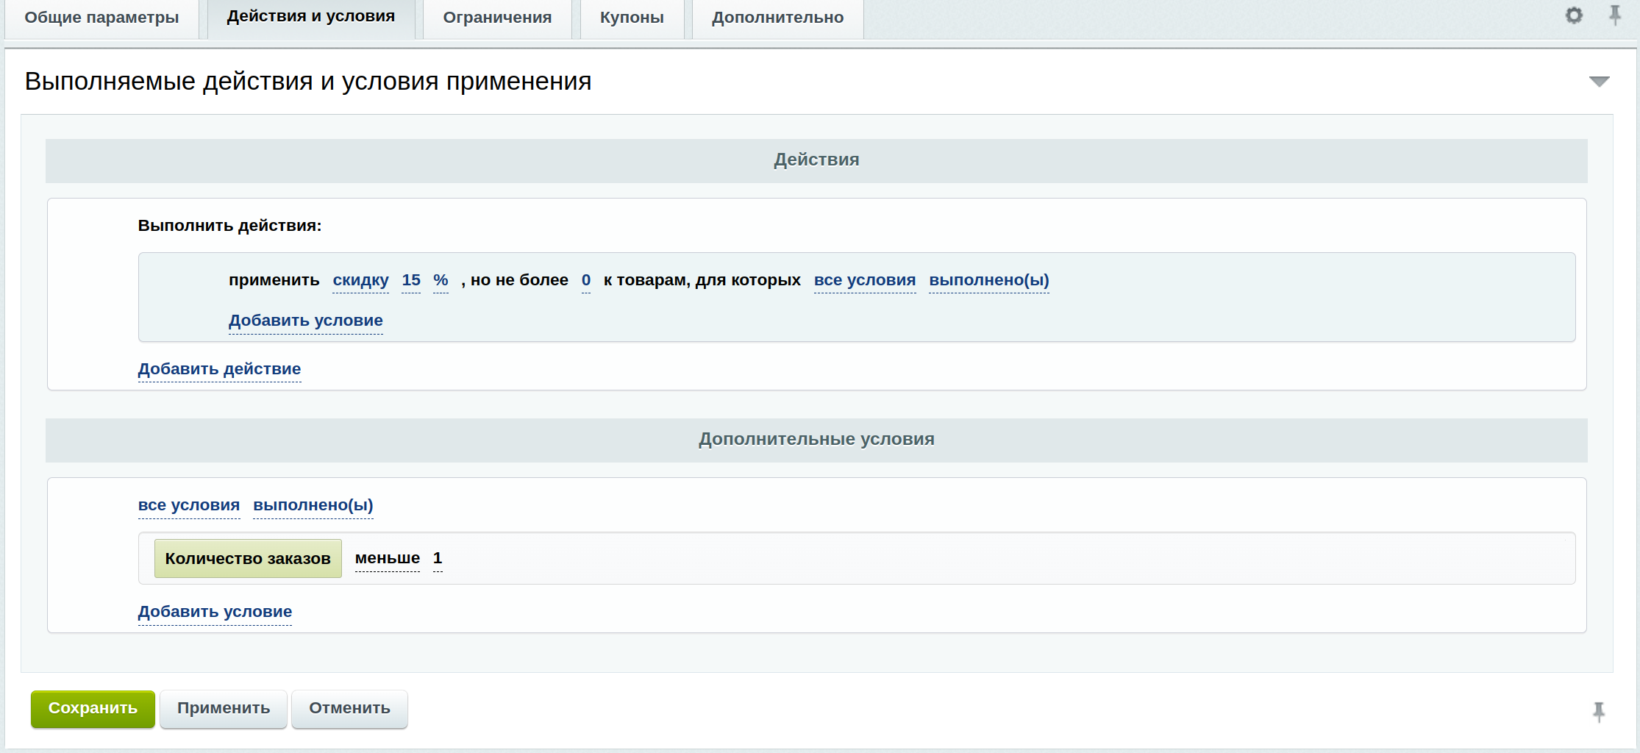Click the pin icon beside the gear
This screenshot has width=1640, height=753.
click(x=1615, y=15)
